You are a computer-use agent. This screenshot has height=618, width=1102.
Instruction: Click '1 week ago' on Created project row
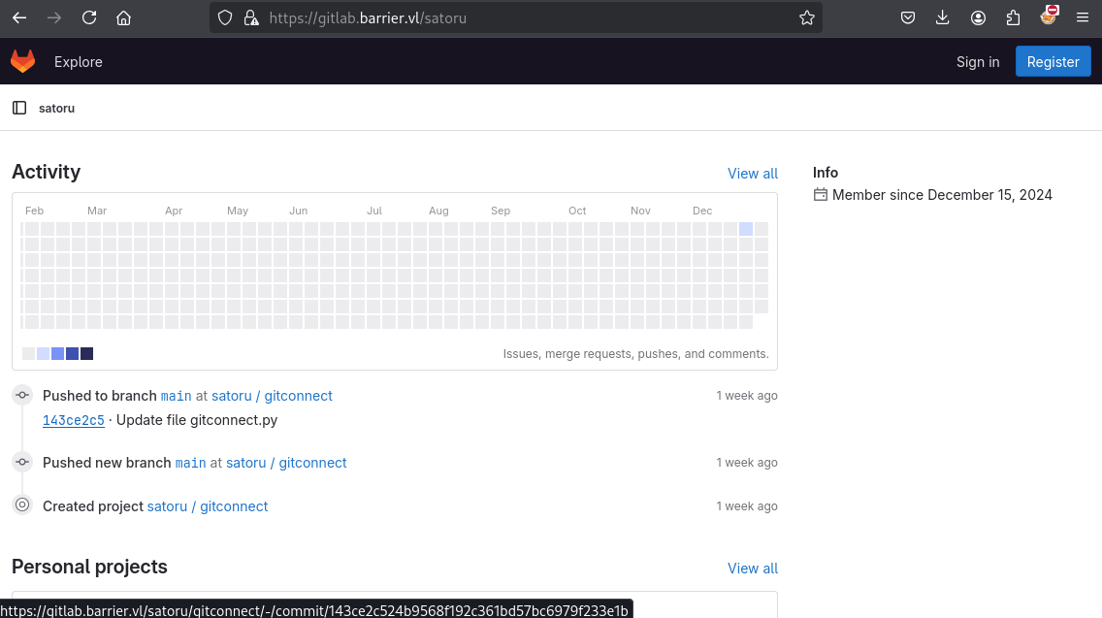click(x=747, y=506)
